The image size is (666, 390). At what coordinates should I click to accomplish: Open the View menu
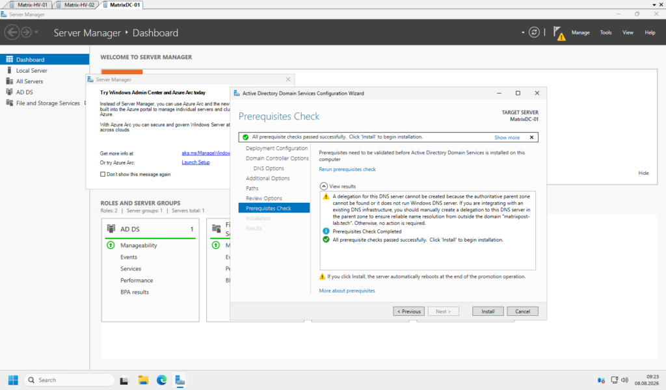628,32
